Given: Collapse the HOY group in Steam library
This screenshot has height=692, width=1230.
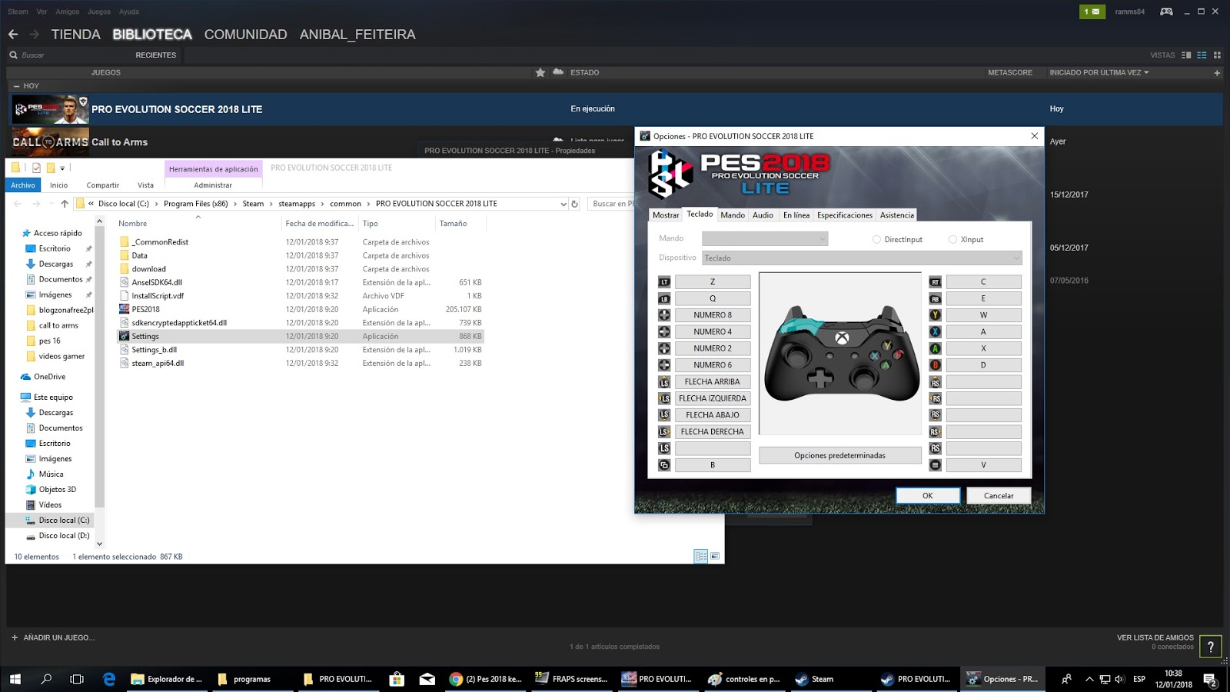Looking at the screenshot, I should click(x=17, y=86).
